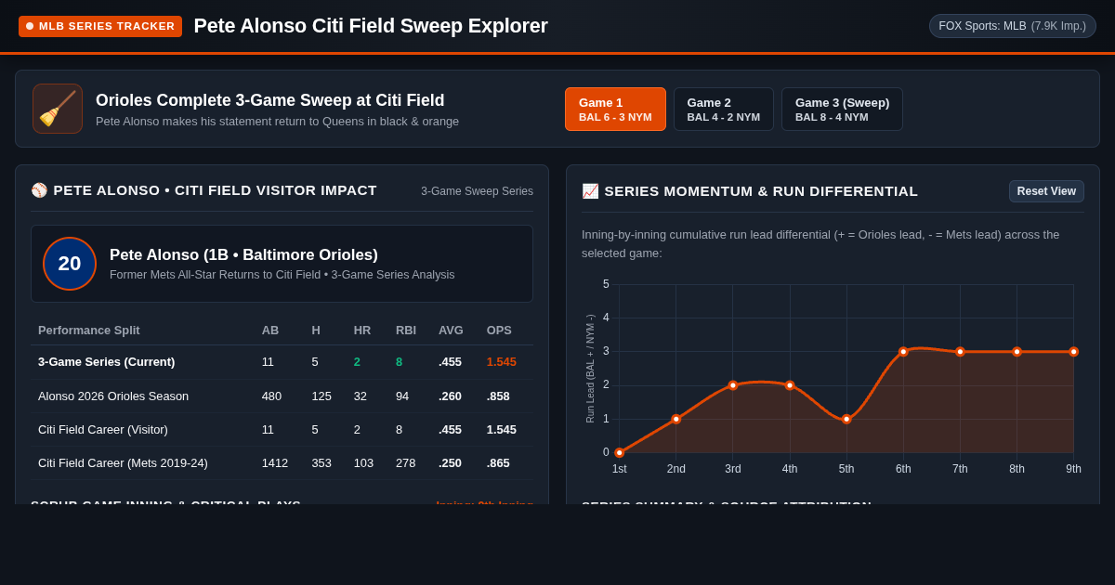
Task: Click 'Citi Field Career (Visitor)' row label
Action: tap(103, 429)
